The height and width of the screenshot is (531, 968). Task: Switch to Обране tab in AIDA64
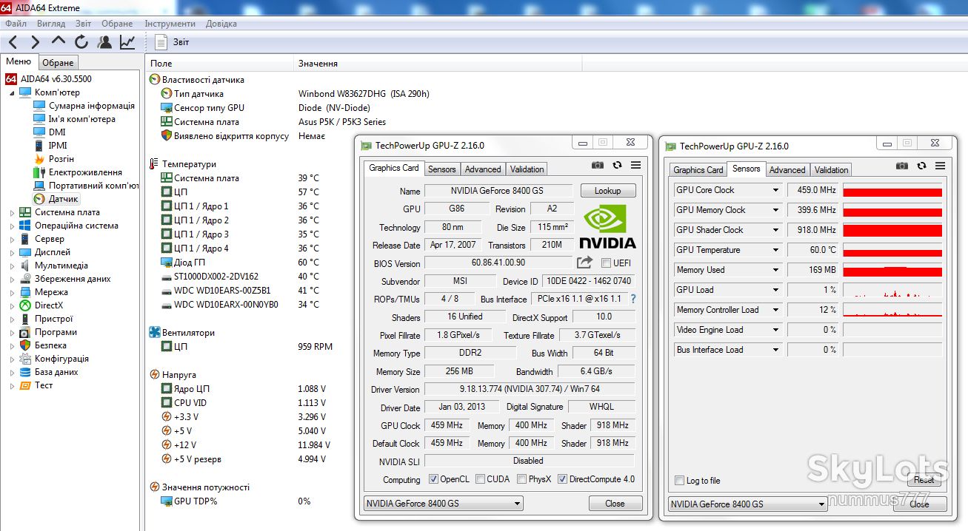pyautogui.click(x=58, y=63)
